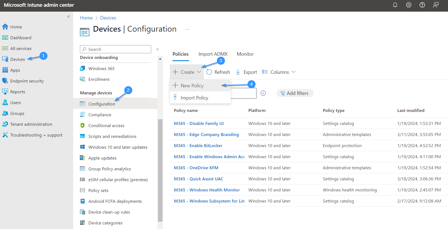Viewport: 448px width, 229px height.
Task: Sort by Last modified column header
Action: point(411,110)
